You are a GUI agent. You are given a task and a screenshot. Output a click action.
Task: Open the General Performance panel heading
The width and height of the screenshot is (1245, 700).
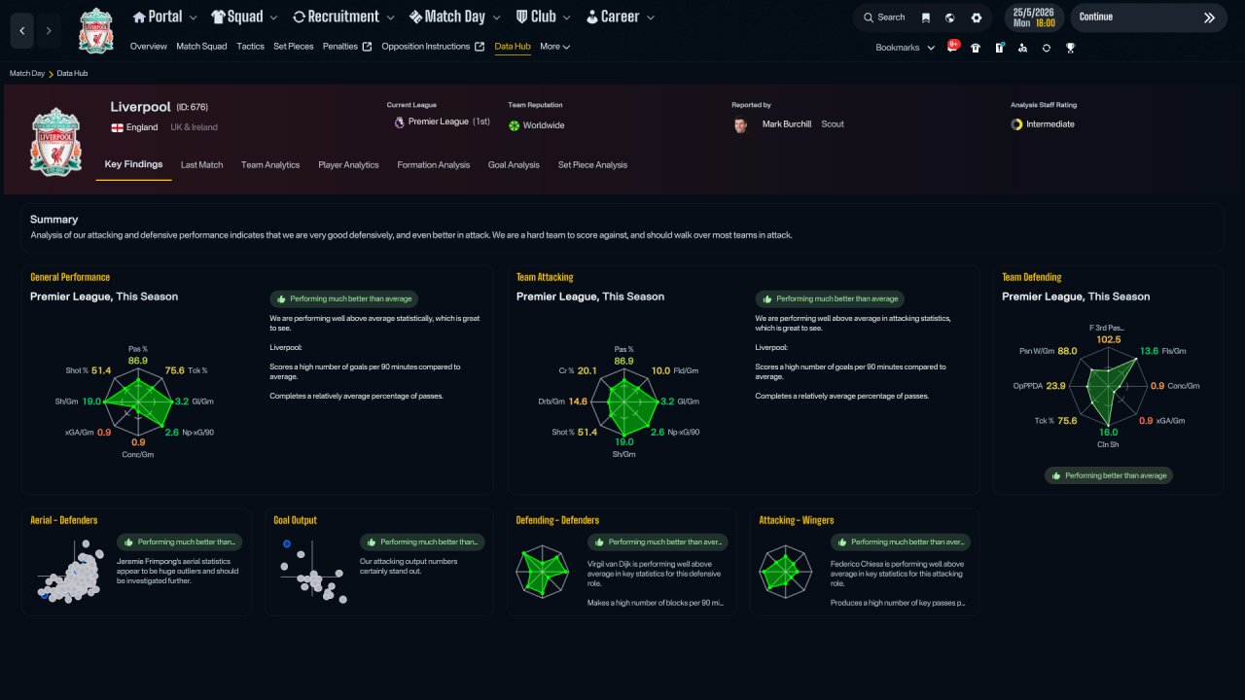[x=70, y=277]
